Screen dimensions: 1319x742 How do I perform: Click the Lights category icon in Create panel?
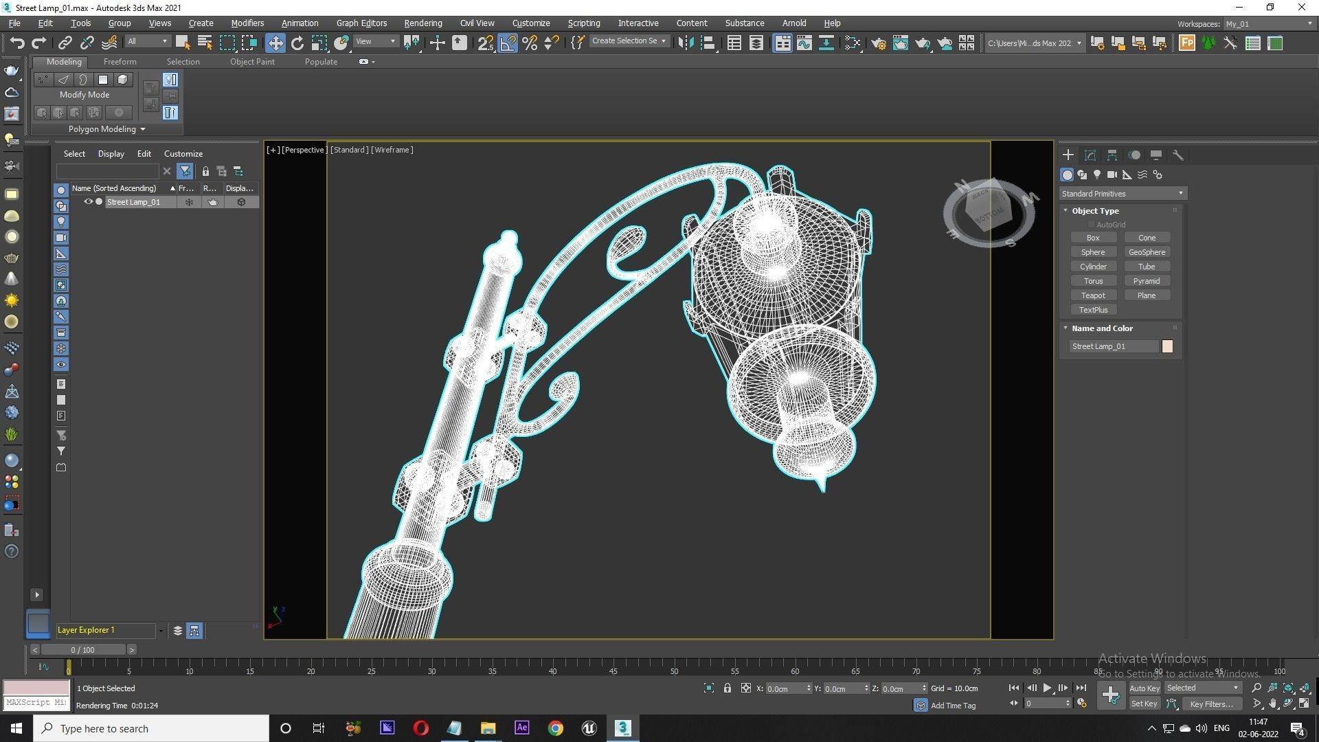(1097, 175)
